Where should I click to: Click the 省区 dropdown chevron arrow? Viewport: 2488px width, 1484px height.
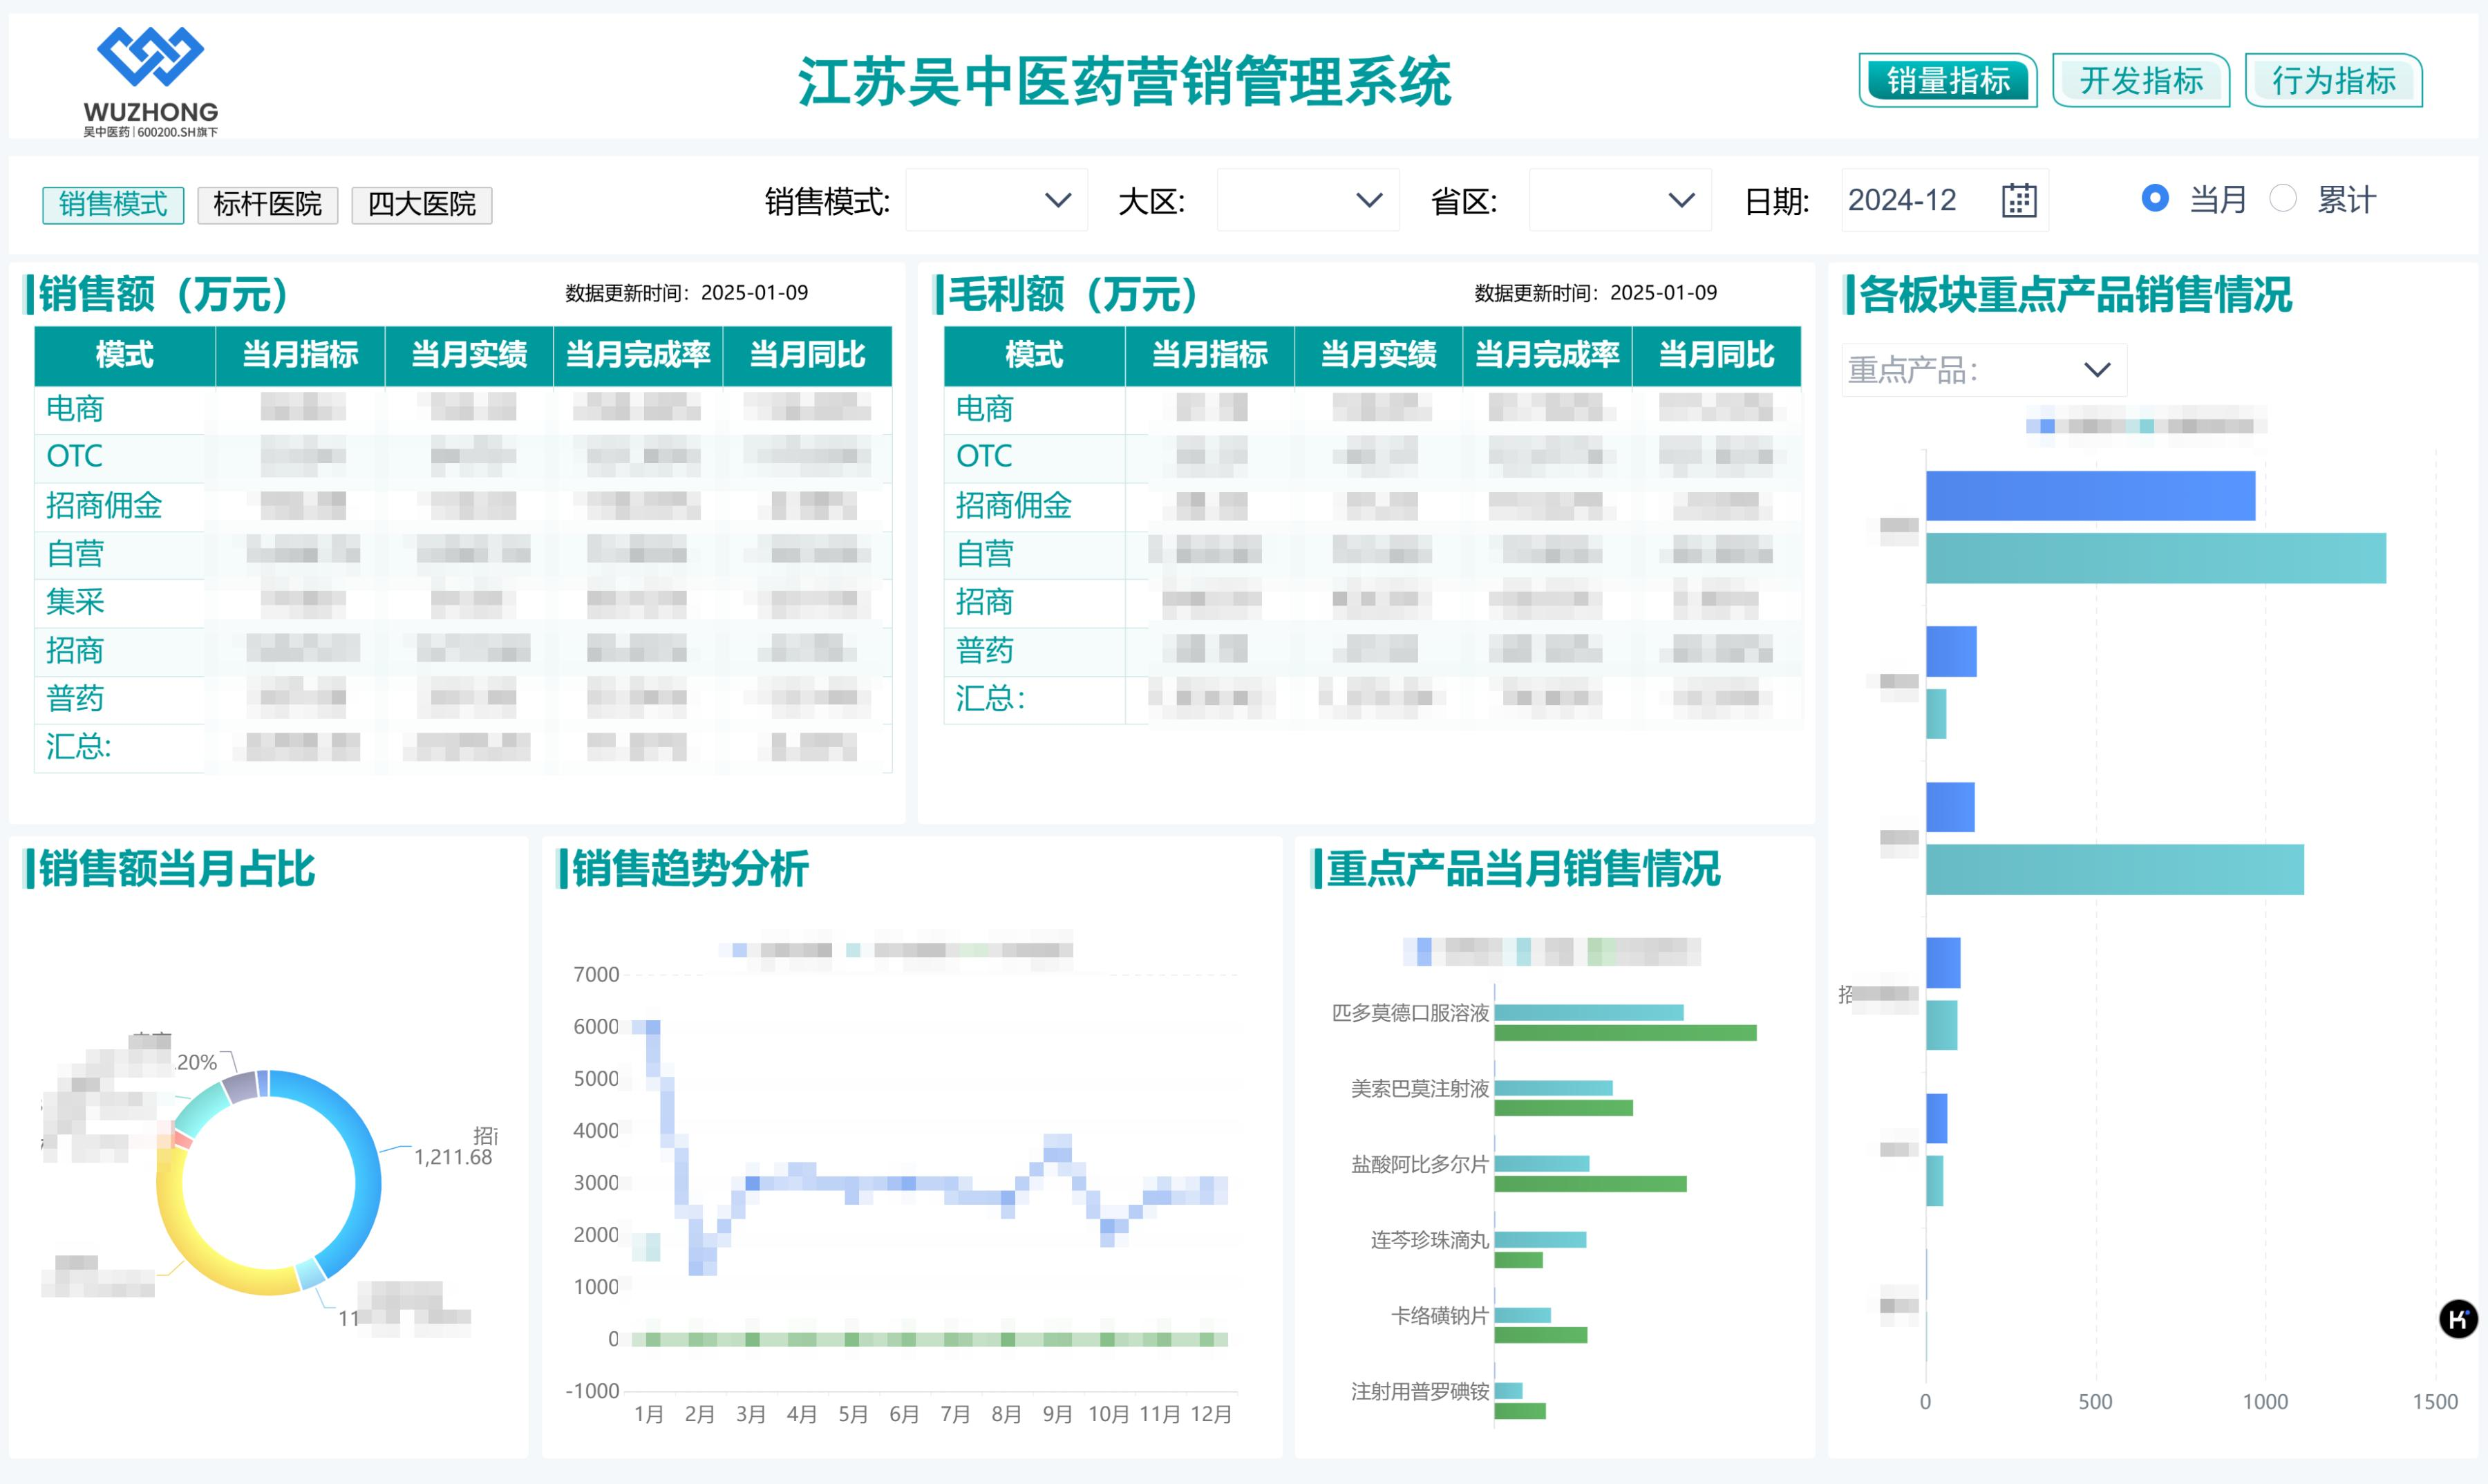click(1681, 200)
